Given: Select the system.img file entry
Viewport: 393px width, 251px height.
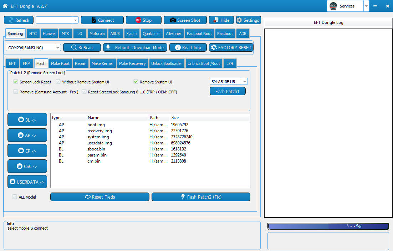Looking at the screenshot, I should pos(150,137).
